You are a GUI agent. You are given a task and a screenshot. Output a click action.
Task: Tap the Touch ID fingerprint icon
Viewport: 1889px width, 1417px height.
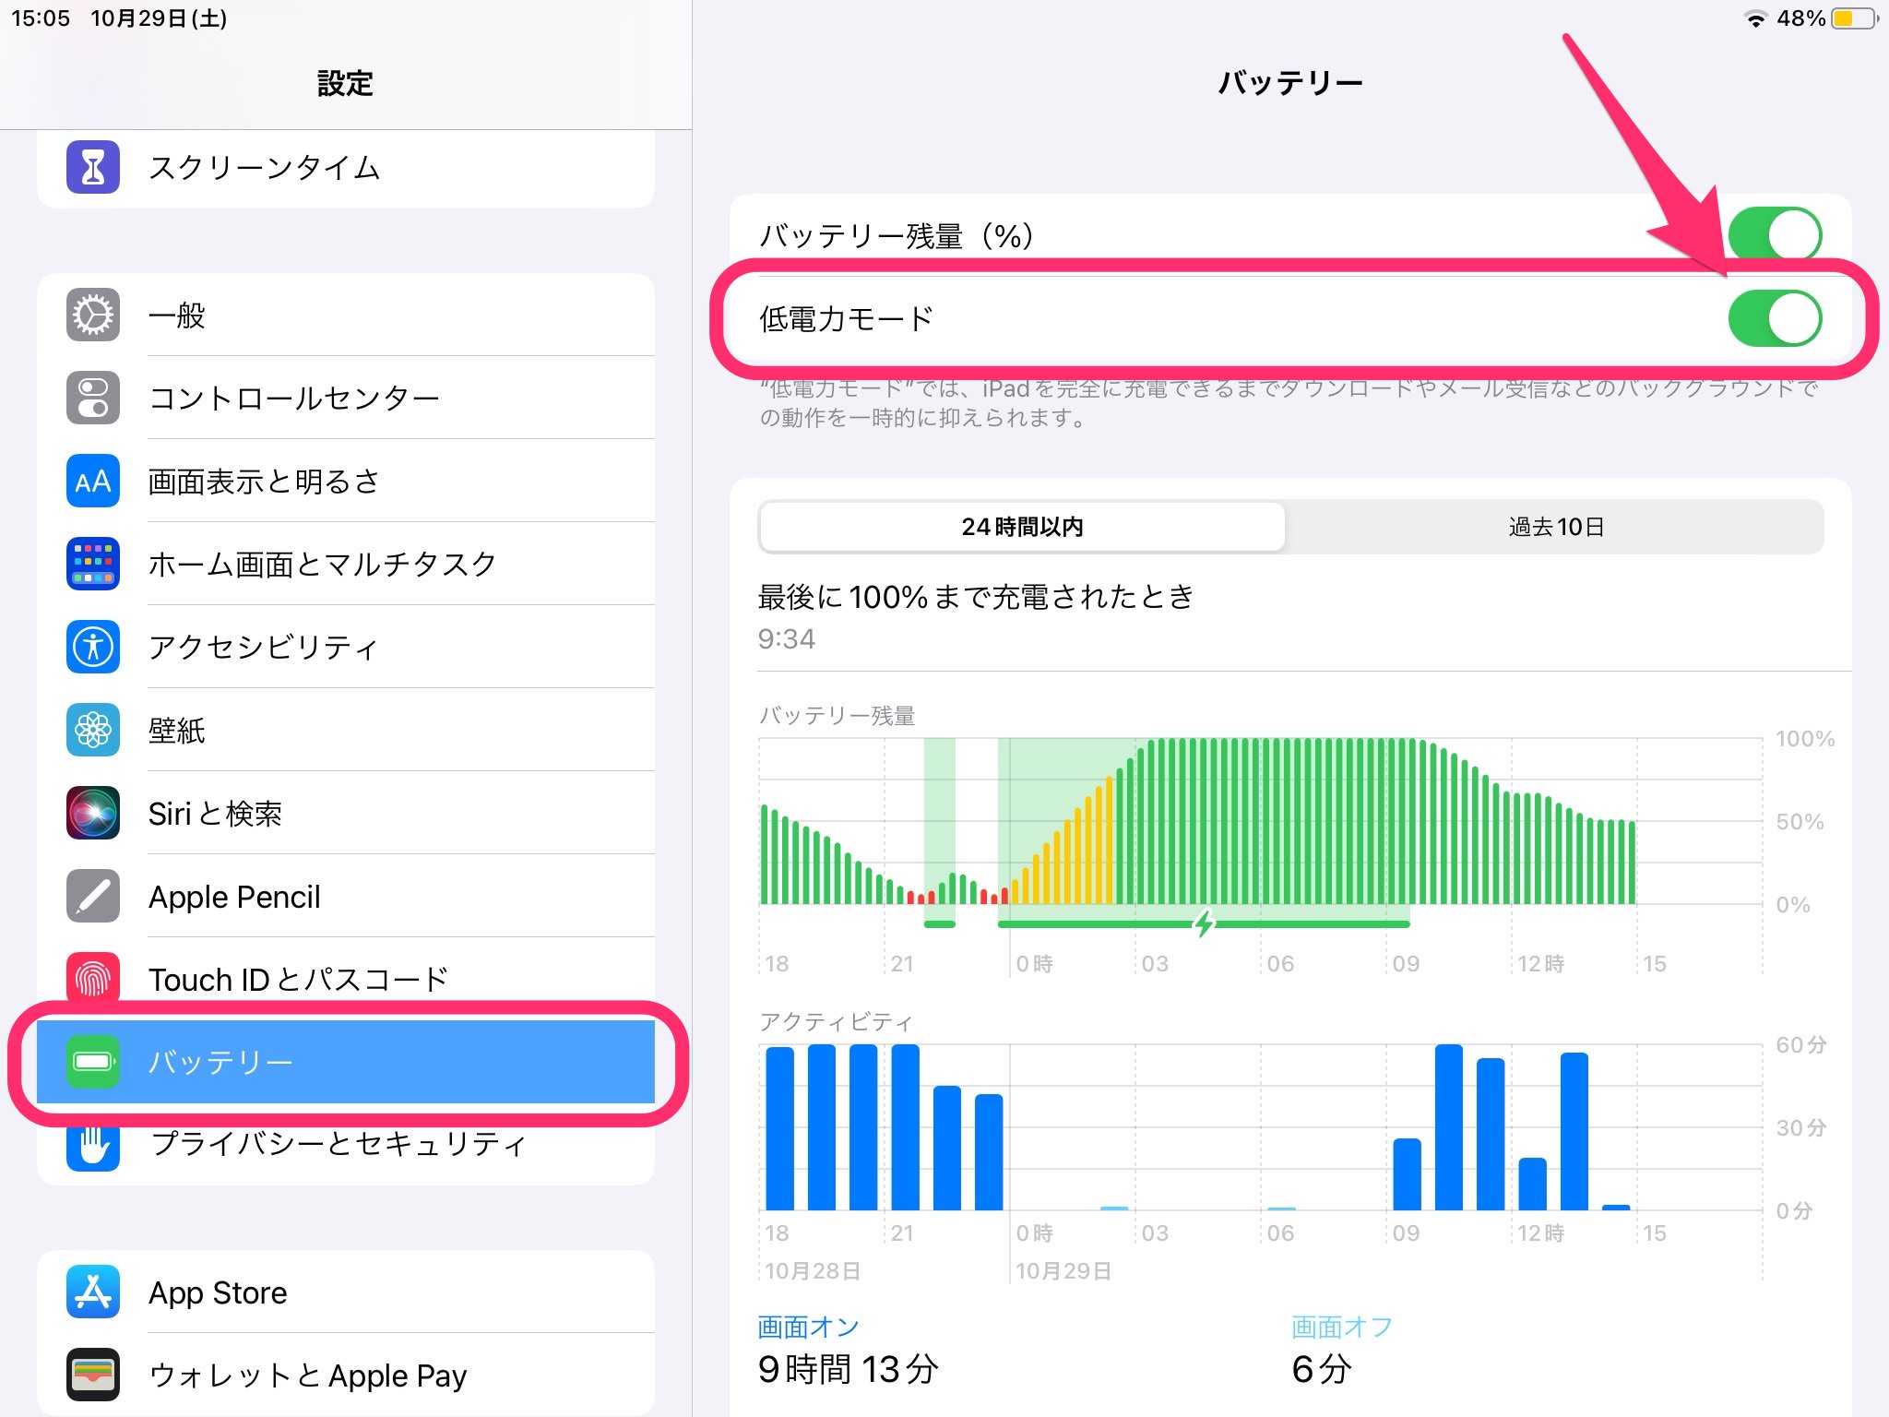tap(93, 979)
